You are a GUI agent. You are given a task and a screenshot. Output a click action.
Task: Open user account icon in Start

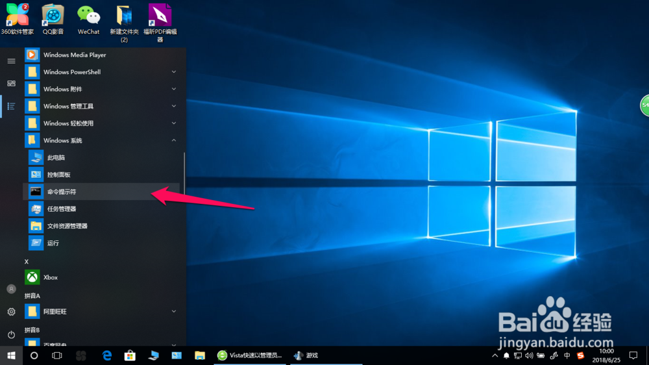pyautogui.click(x=11, y=289)
